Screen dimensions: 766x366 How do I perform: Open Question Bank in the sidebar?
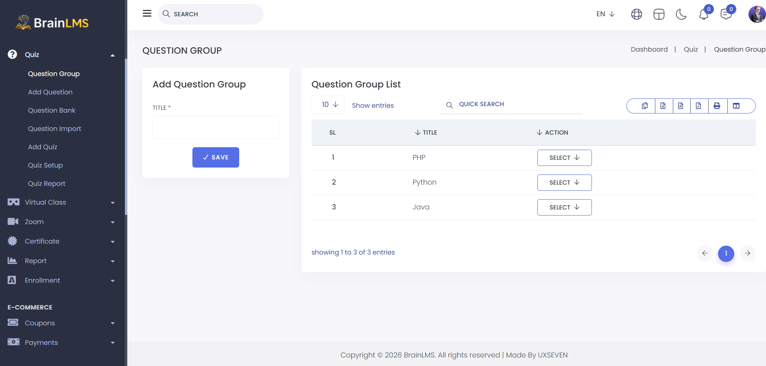point(52,110)
